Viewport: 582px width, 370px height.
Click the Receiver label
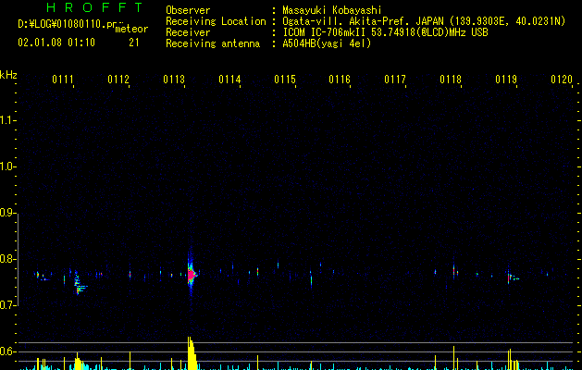[x=188, y=32]
